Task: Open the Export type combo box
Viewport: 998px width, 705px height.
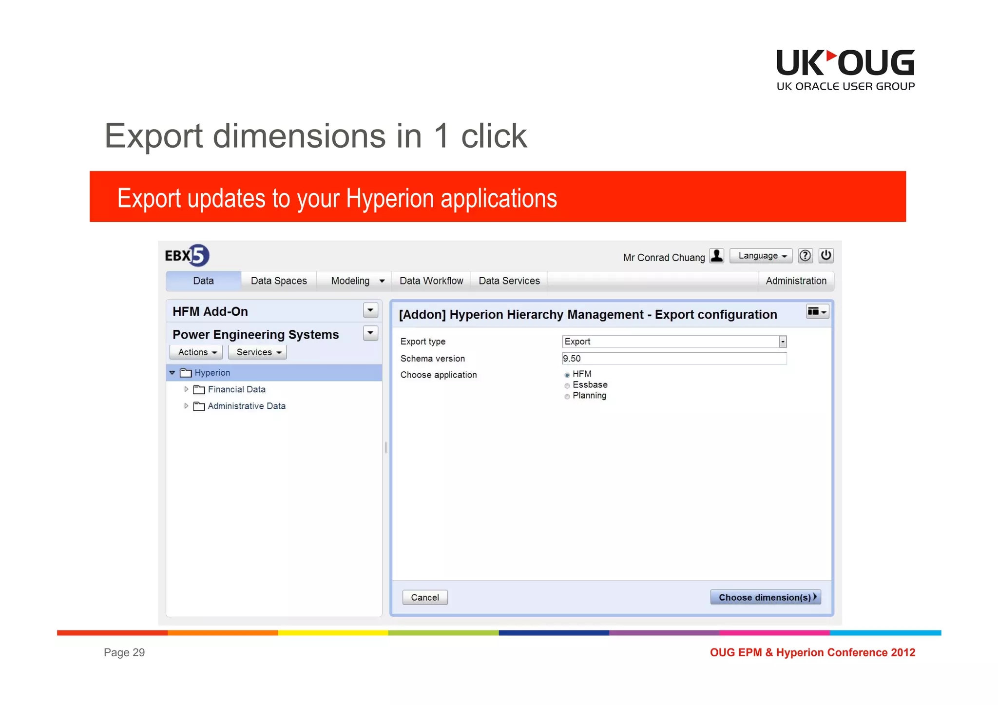Action: tap(674, 342)
